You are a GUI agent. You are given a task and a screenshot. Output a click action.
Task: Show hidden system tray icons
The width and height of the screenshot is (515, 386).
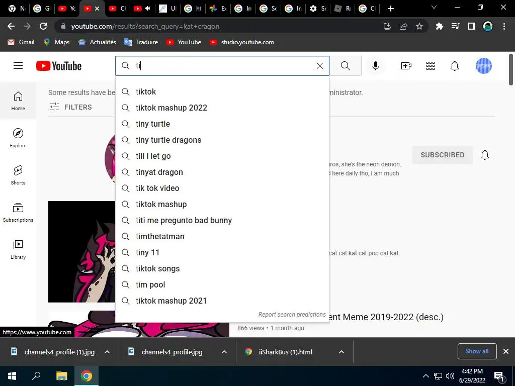tap(425, 376)
